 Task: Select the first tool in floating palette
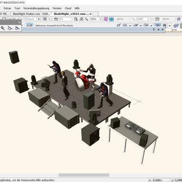(3, 28)
